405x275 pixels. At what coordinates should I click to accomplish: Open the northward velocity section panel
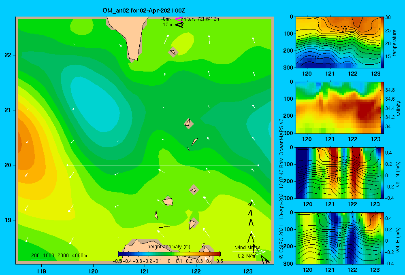(338, 173)
